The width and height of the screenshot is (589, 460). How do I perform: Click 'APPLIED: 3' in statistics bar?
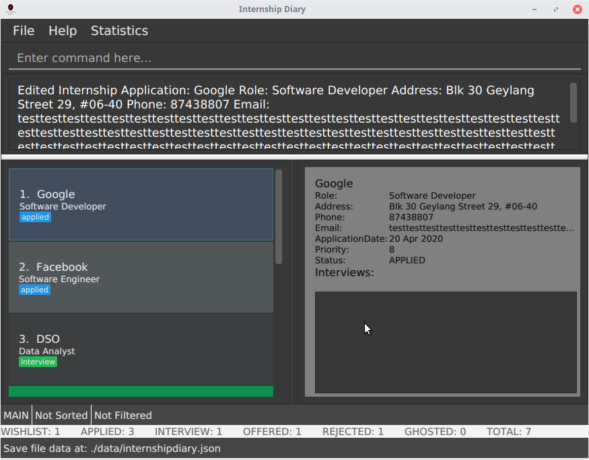coord(108,432)
